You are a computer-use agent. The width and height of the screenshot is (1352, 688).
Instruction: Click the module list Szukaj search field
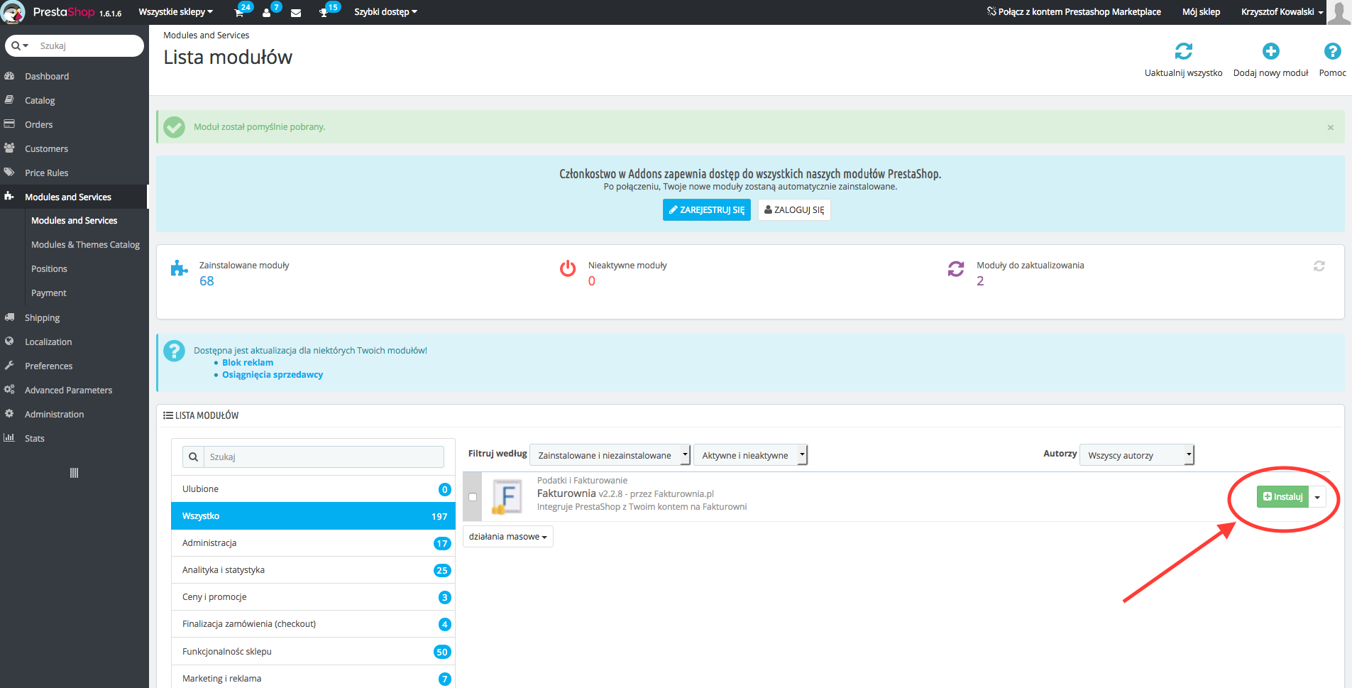tap(324, 457)
